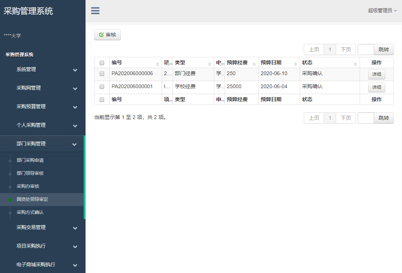Tick the checkbox in the table footer row
The image size is (402, 273).
click(x=102, y=100)
